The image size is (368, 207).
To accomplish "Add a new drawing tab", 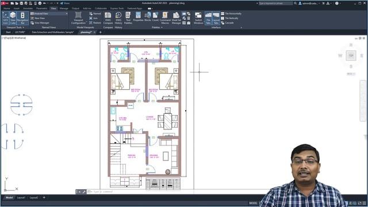I will click(x=101, y=32).
